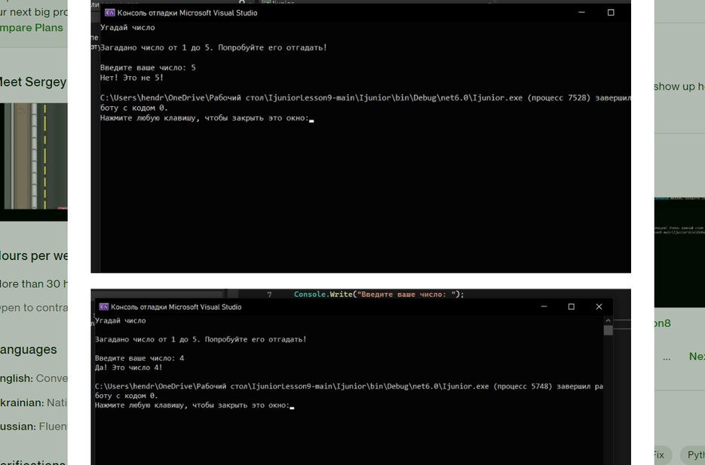
Task: Click the 'Meet Sergey' heading on the left
Action: 33,82
